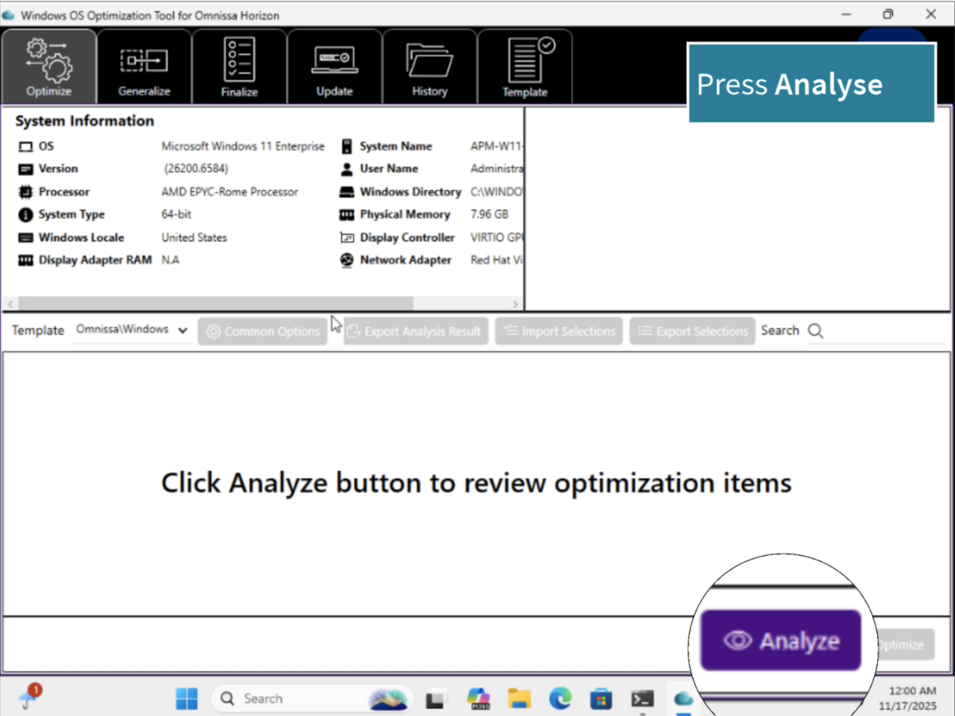Screen dimensions: 955x716
Task: Click OS Optimization Tool taskbar icon
Action: tap(683, 699)
